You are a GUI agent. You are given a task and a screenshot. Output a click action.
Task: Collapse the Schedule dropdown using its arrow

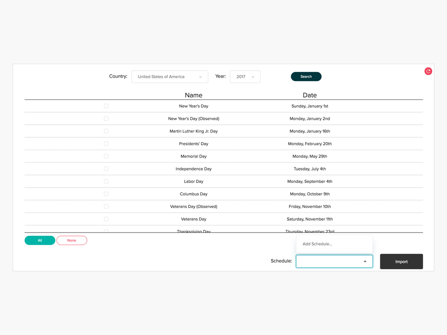pyautogui.click(x=365, y=262)
